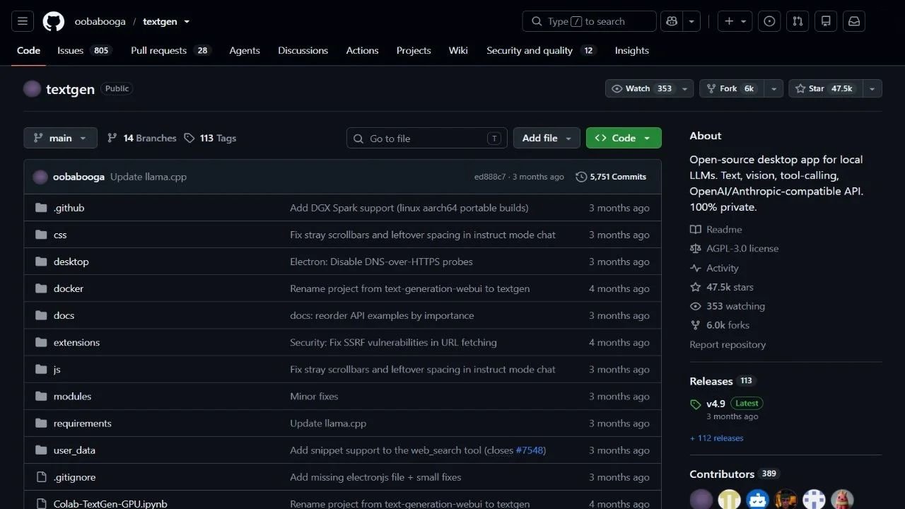Click the textgen repository avatar

(x=32, y=89)
